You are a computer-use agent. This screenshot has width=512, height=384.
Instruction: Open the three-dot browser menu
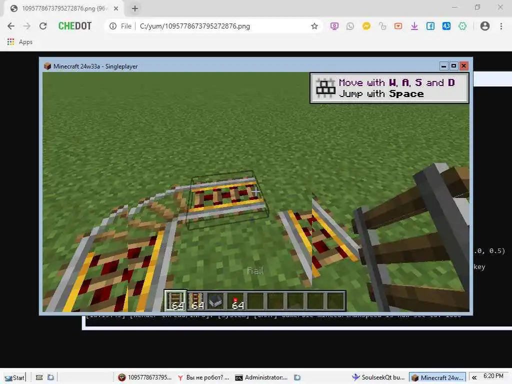coord(501,26)
